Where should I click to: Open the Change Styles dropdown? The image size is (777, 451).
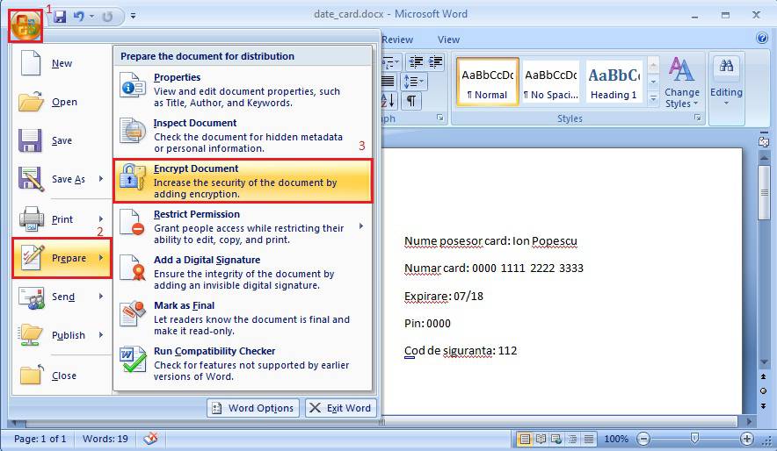(682, 82)
